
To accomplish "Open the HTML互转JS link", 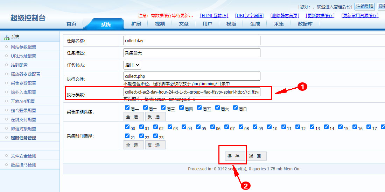I will 214,16.
